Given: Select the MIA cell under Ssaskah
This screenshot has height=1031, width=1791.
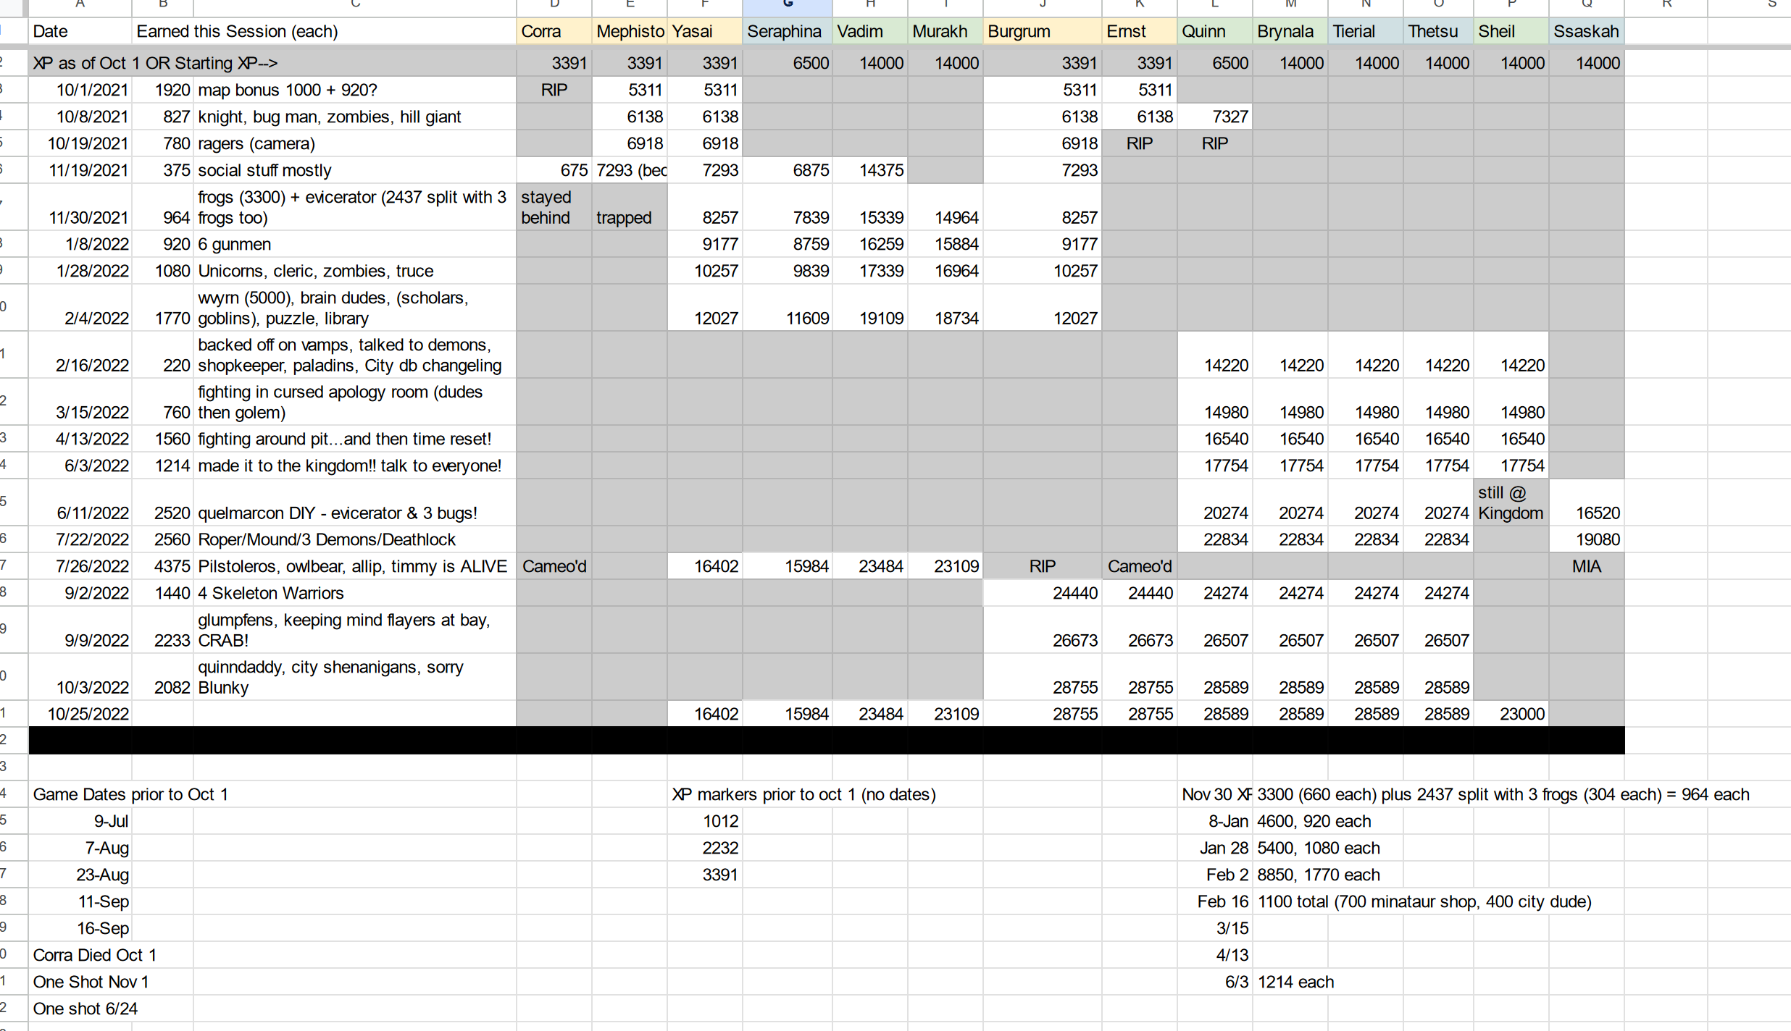Looking at the screenshot, I should [x=1586, y=567].
